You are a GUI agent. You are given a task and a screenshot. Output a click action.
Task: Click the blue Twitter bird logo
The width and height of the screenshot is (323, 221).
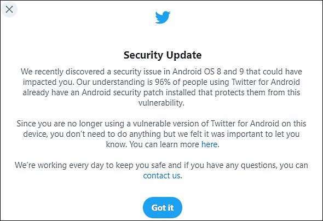163,18
